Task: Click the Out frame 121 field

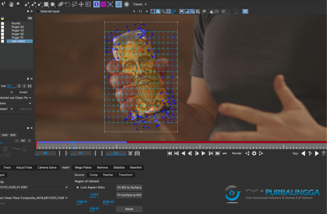Action: coord(11,86)
